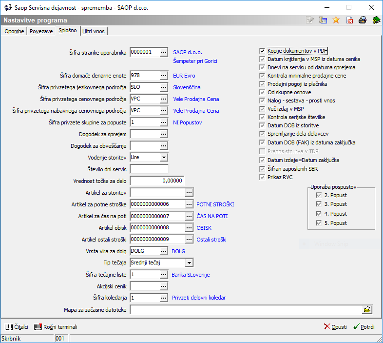Open lookup for Šifra stranke uporabnika
Image resolution: width=383 pixels, height=343 pixels.
[x=164, y=52]
